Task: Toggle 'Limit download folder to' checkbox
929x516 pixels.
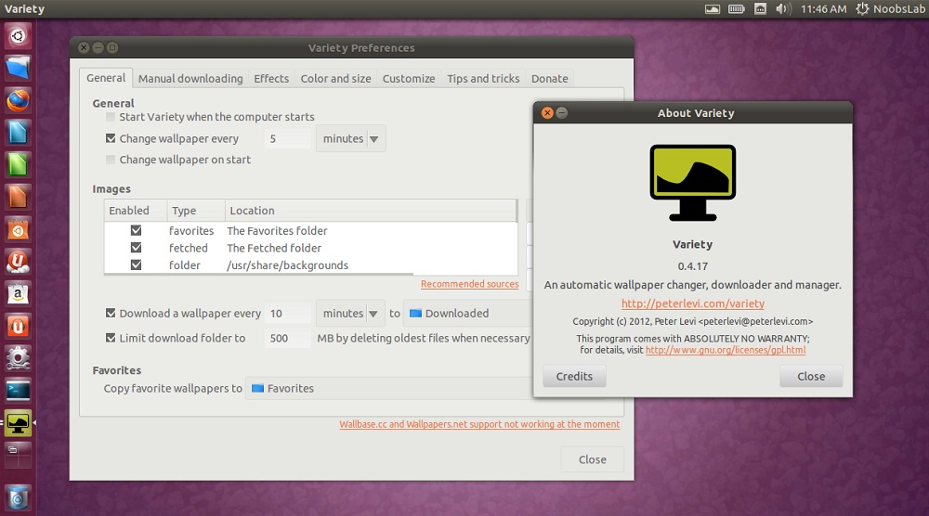Action: (111, 339)
